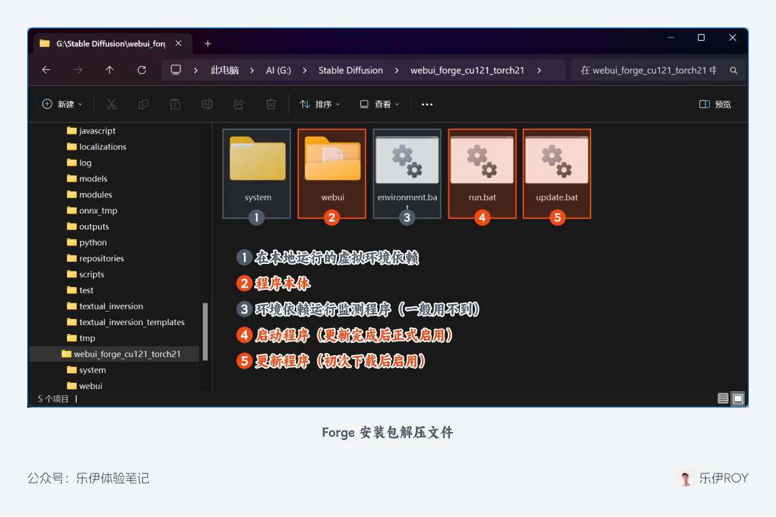Toggle the 预览 preview pane
Image resolution: width=776 pixels, height=517 pixels.
714,104
